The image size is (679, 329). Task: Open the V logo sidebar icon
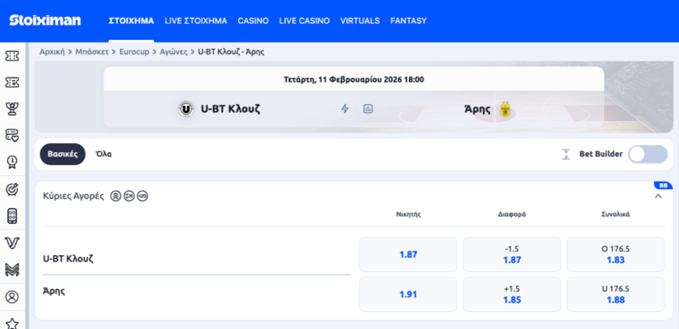coord(12,243)
